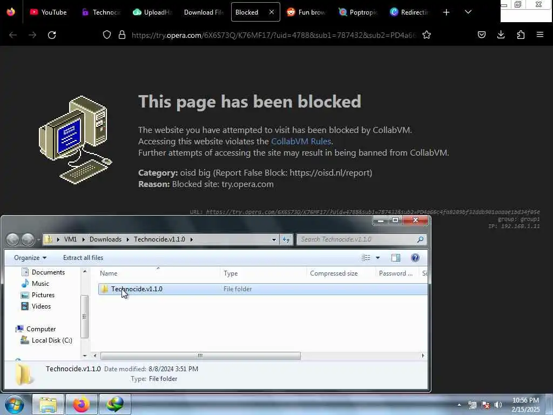Open the tracking protection shield
This screenshot has height=415, width=553.
107,35
